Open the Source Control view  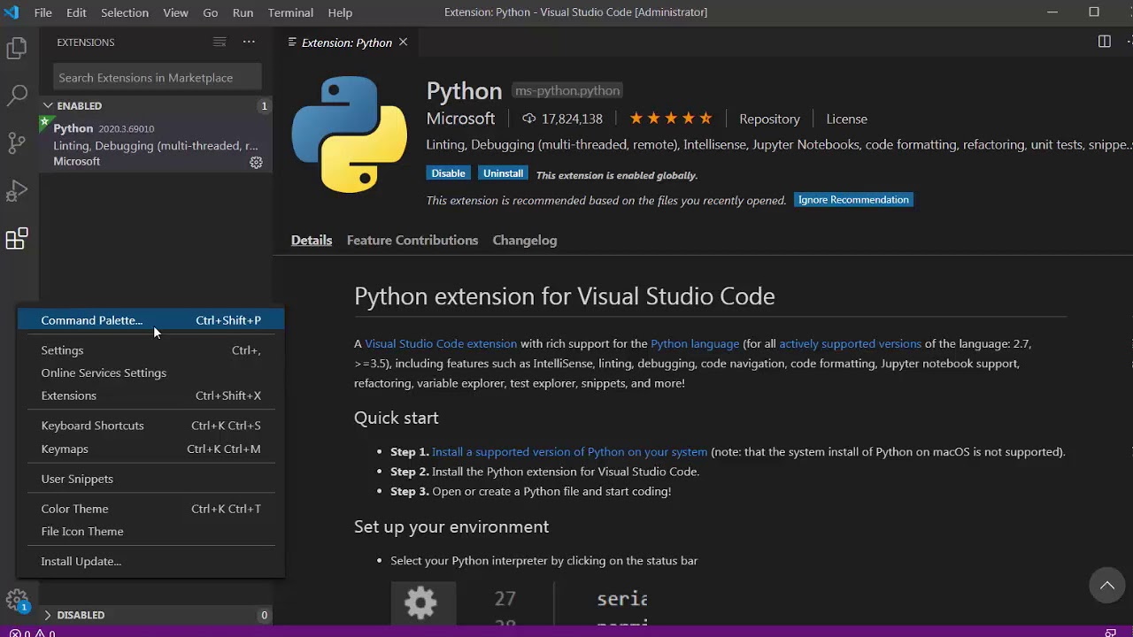tap(17, 143)
